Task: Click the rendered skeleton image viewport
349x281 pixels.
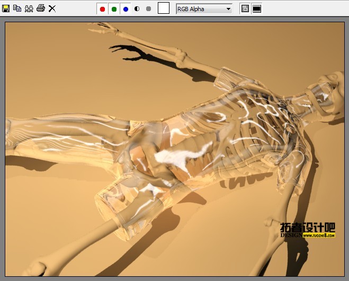Action: pyautogui.click(x=174, y=148)
